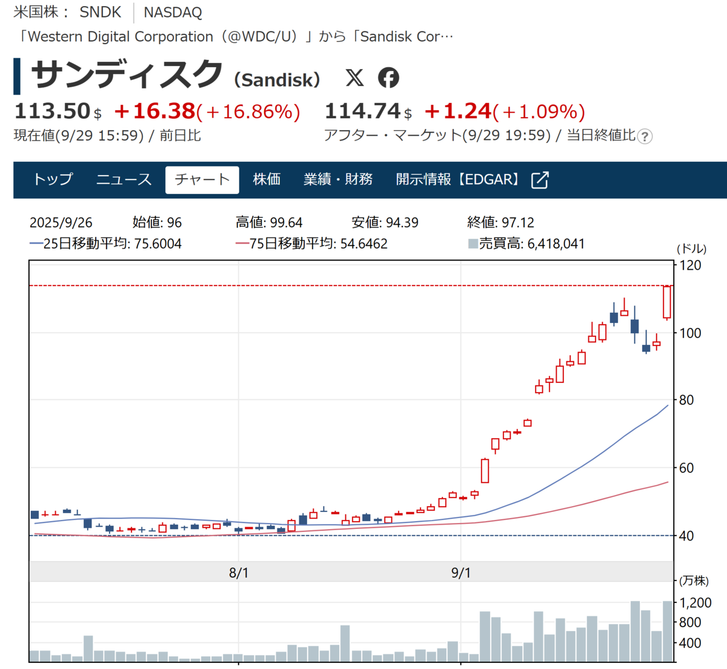The width and height of the screenshot is (727, 669).
Task: Click the 75日移動平均 legend entry
Action: pos(311,244)
